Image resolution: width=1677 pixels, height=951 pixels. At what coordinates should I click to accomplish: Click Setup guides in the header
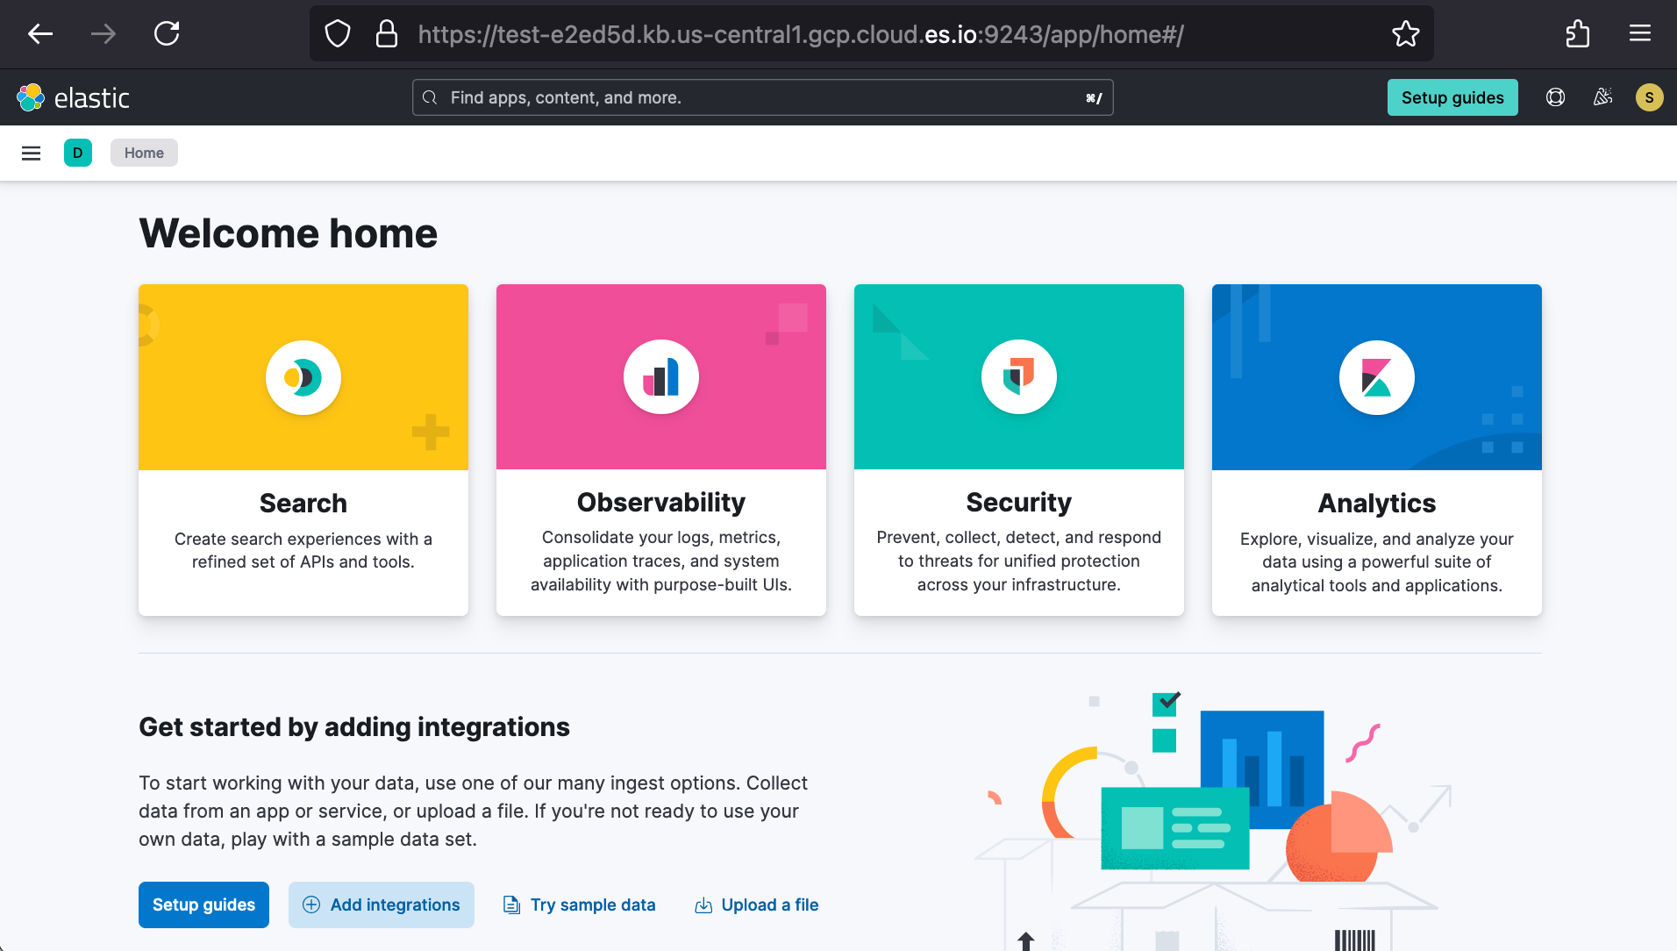pyautogui.click(x=1452, y=97)
